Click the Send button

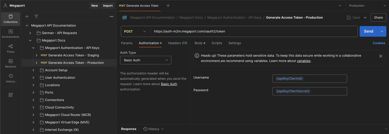coord(368,31)
